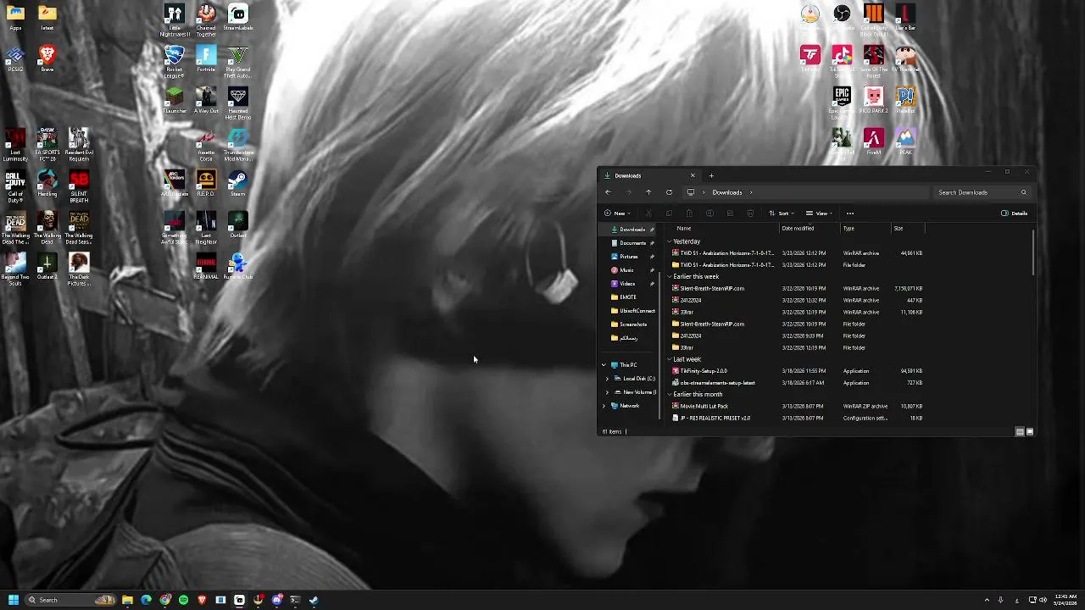
Task: Show hidden system tray icons
Action: (x=987, y=600)
